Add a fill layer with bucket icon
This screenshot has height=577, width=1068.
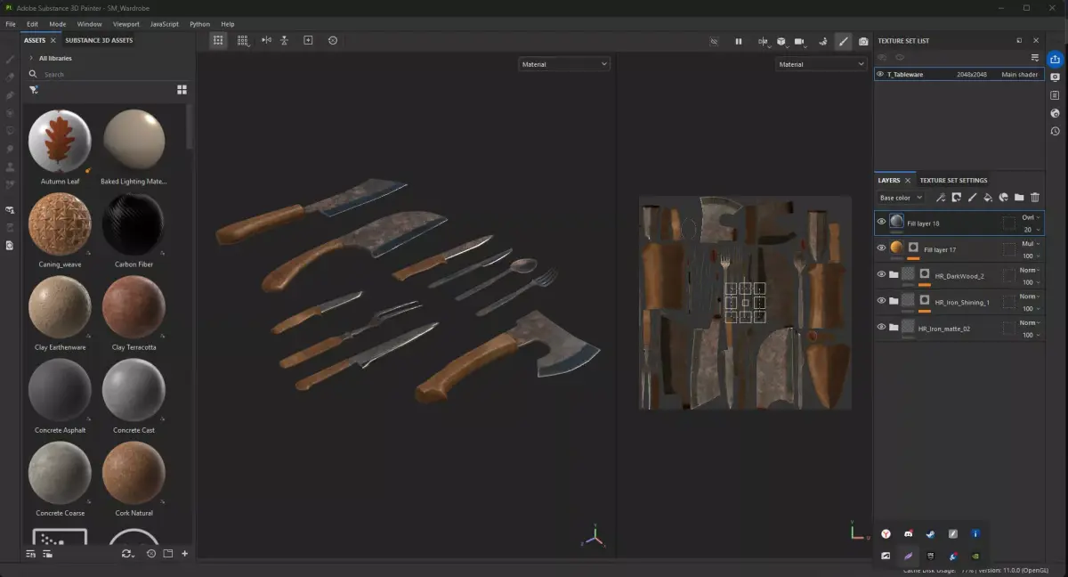click(988, 198)
